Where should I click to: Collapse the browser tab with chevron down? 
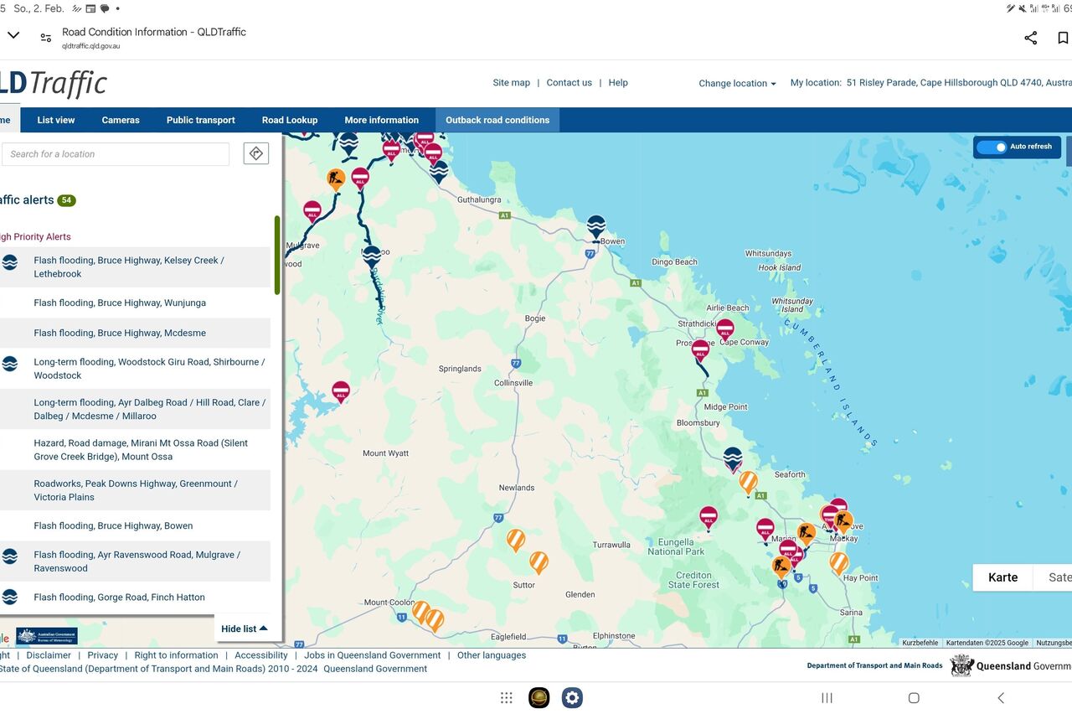click(13, 35)
